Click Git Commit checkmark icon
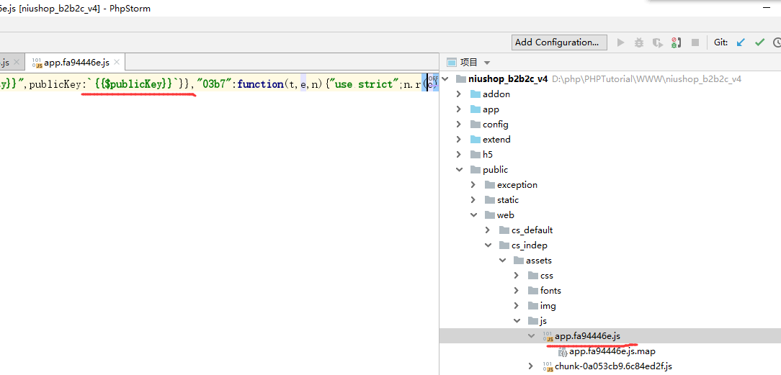The height and width of the screenshot is (375, 781). [759, 42]
